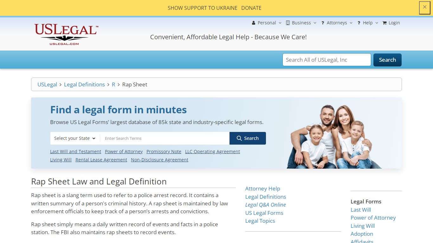Open the Personal menu

click(267, 23)
